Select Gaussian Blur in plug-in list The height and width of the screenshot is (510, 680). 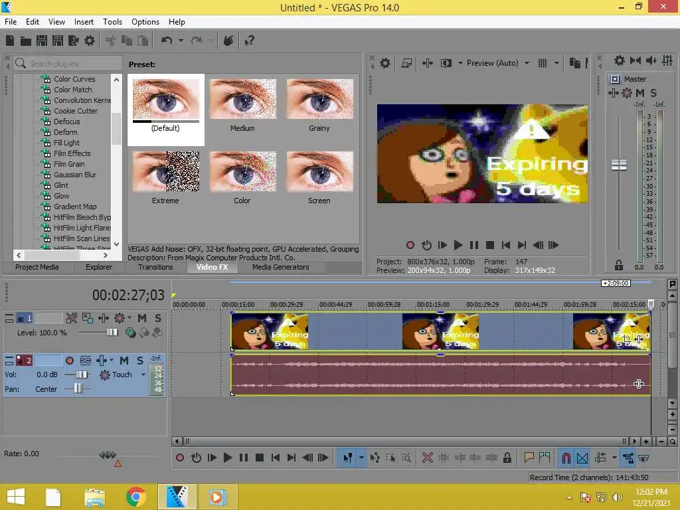[74, 175]
